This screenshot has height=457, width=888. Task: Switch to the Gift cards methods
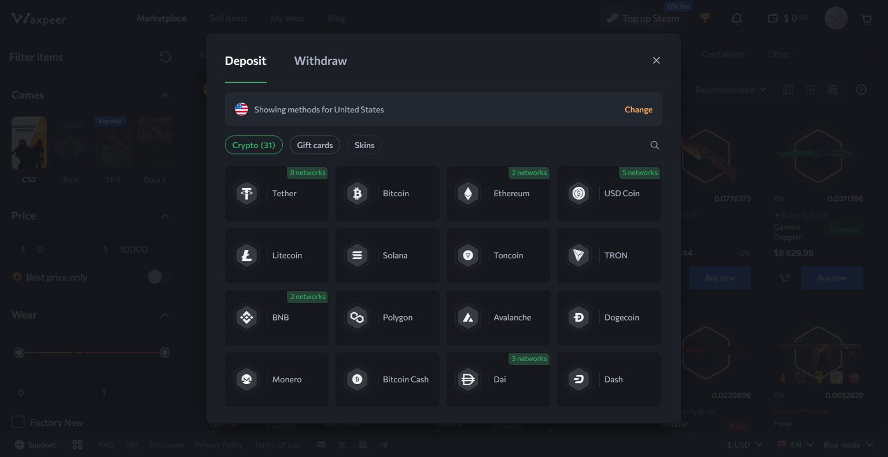pyautogui.click(x=315, y=145)
